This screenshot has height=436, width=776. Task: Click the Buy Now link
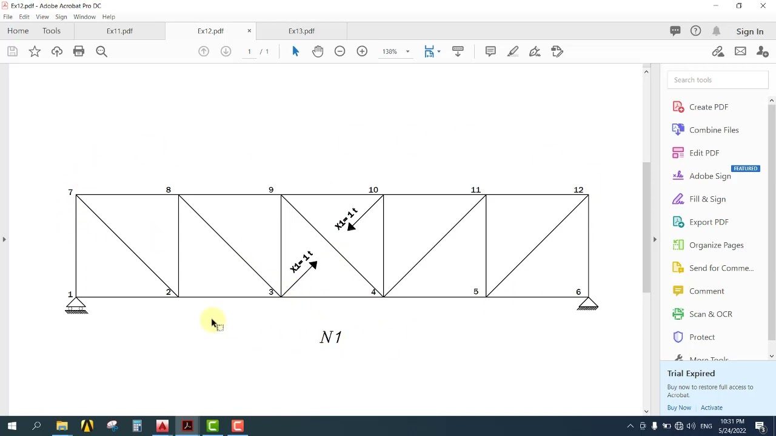point(679,408)
